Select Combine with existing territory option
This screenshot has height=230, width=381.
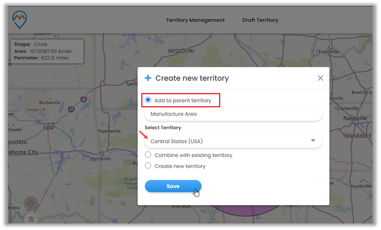coord(148,155)
